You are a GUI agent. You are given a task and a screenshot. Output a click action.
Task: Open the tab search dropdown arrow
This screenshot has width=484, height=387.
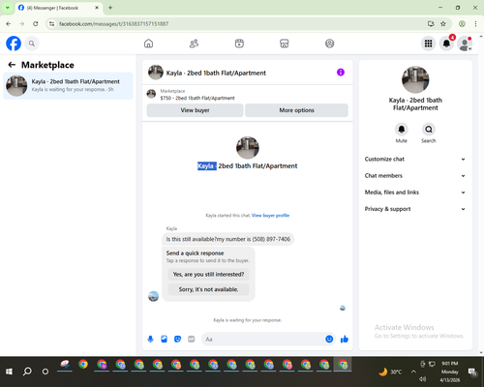click(8, 8)
